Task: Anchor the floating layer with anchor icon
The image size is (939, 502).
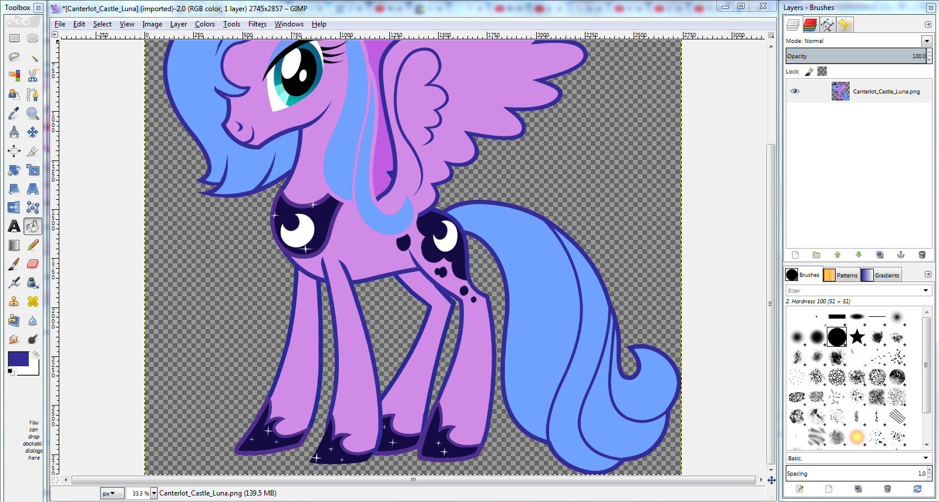Action: [900, 255]
